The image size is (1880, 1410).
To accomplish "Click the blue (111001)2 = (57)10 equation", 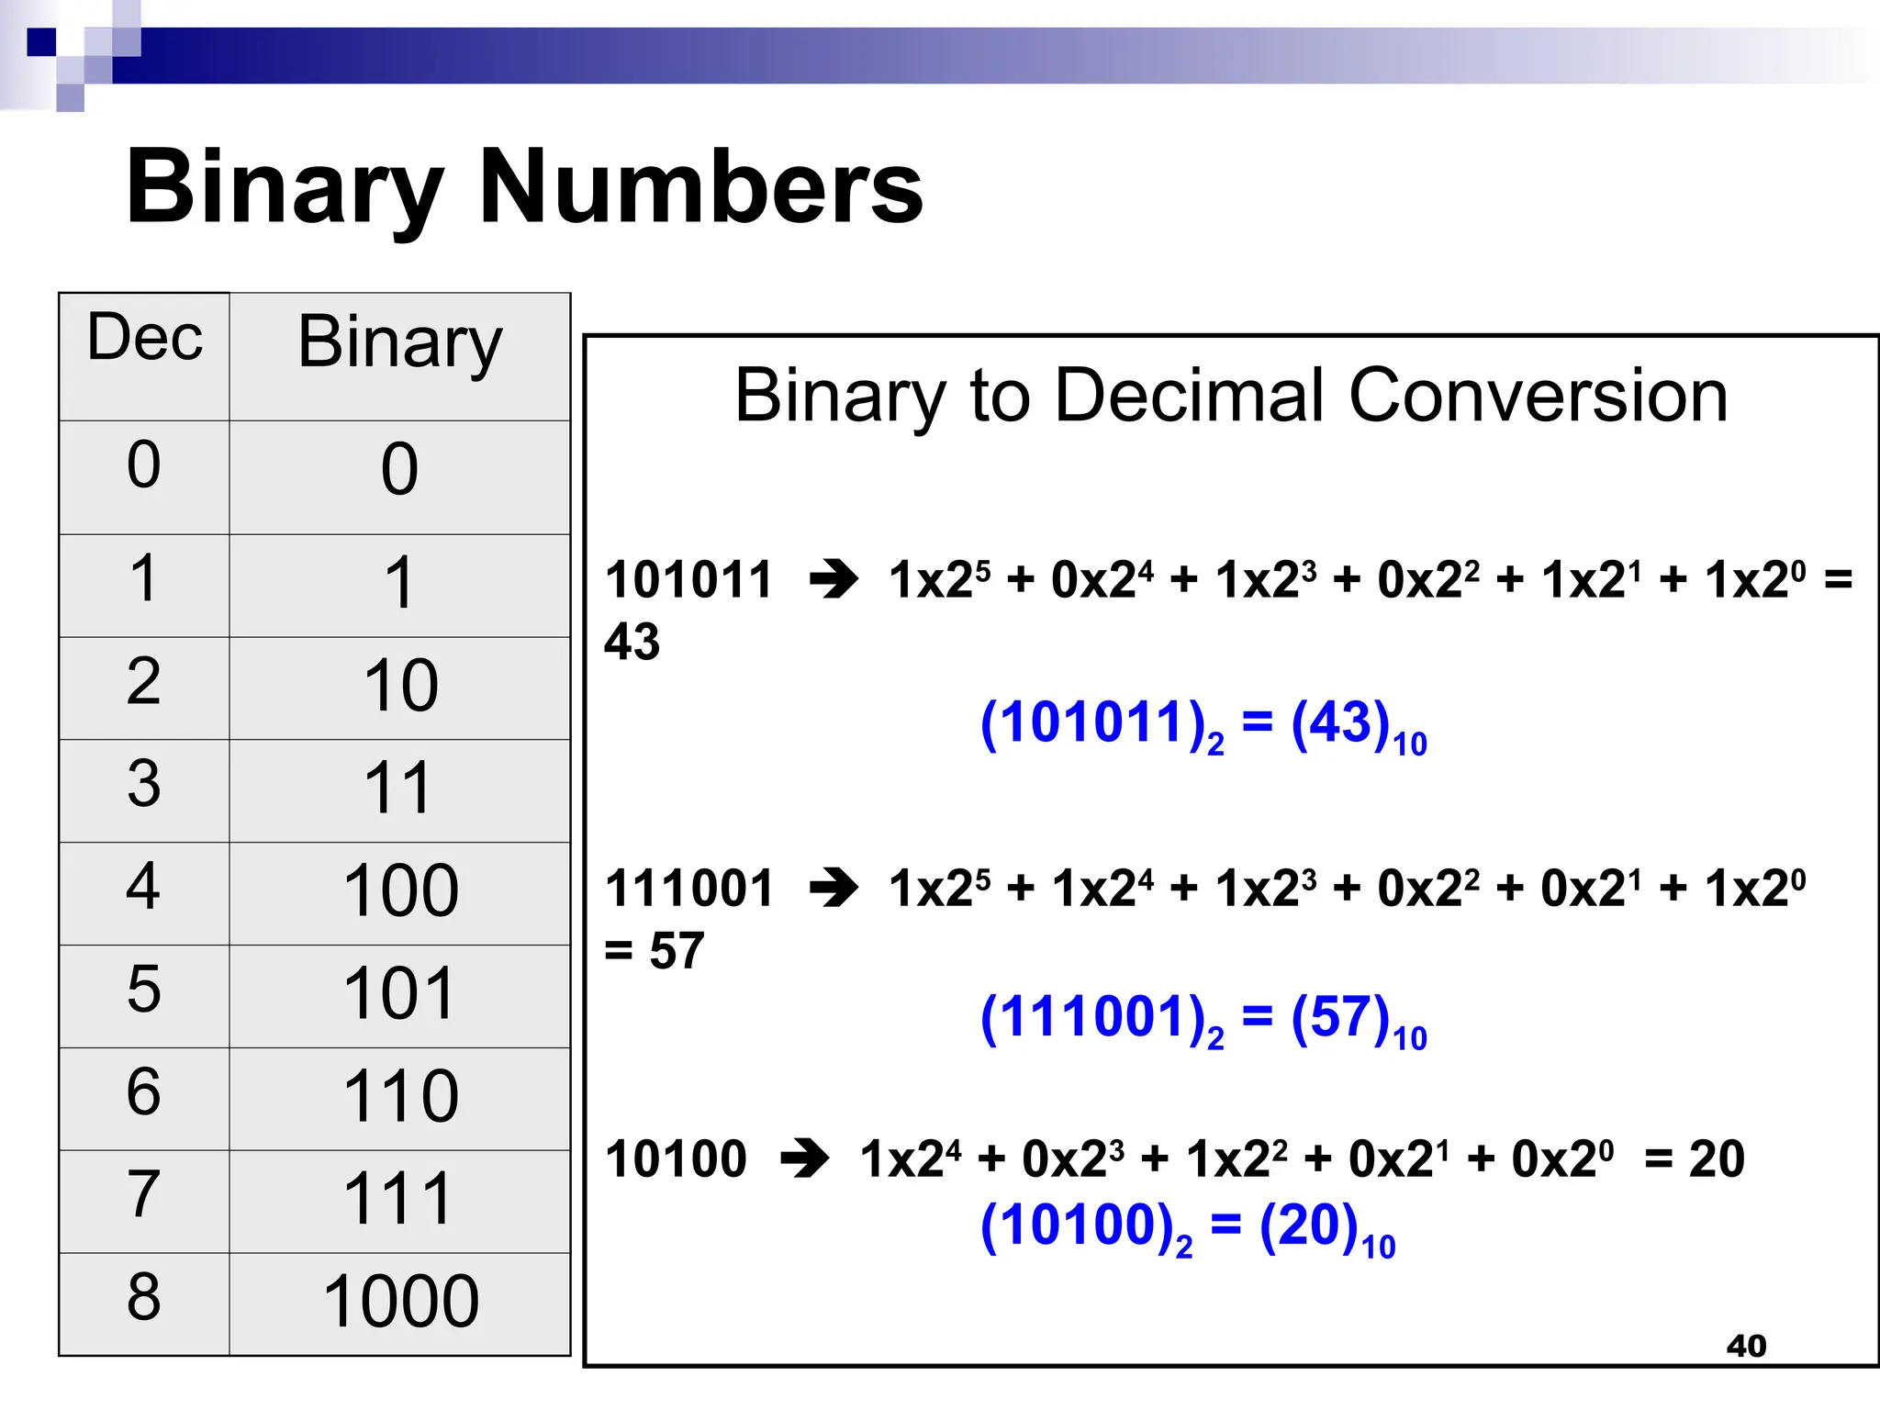I will point(1203,1020).
